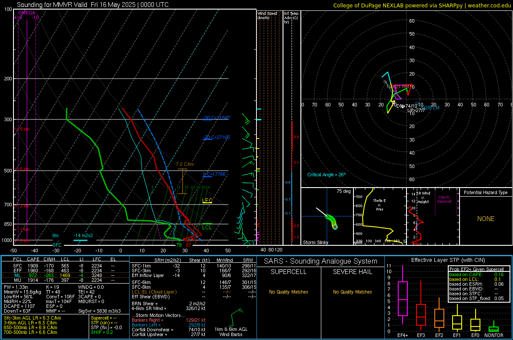Click the 'Potential Hazard Type' header

(x=486, y=192)
